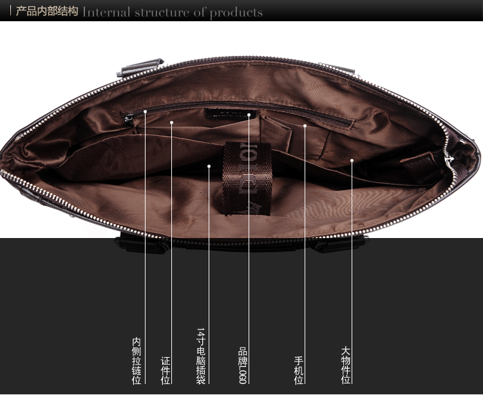Click the black brand label patch
The height and width of the screenshot is (395, 483).
click(x=231, y=114)
